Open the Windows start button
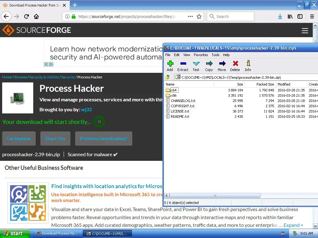 (15, 233)
